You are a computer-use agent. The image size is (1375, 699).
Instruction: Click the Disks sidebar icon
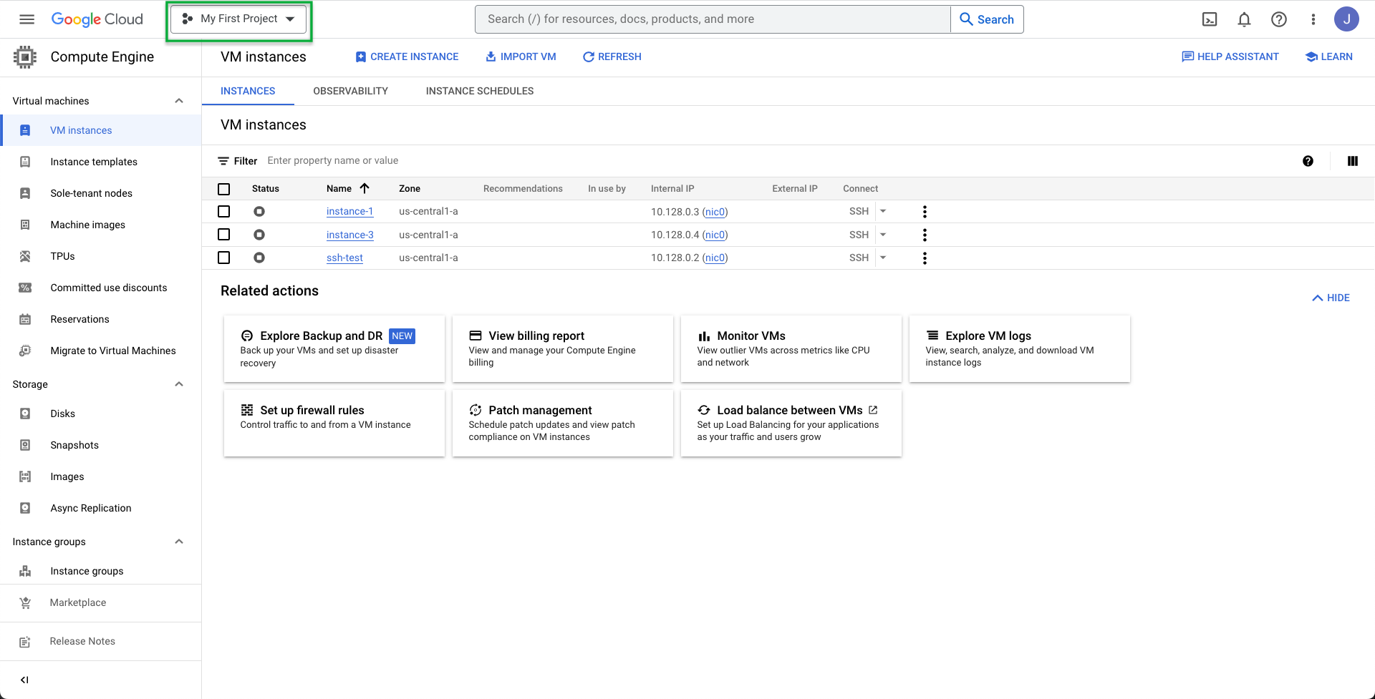25,414
